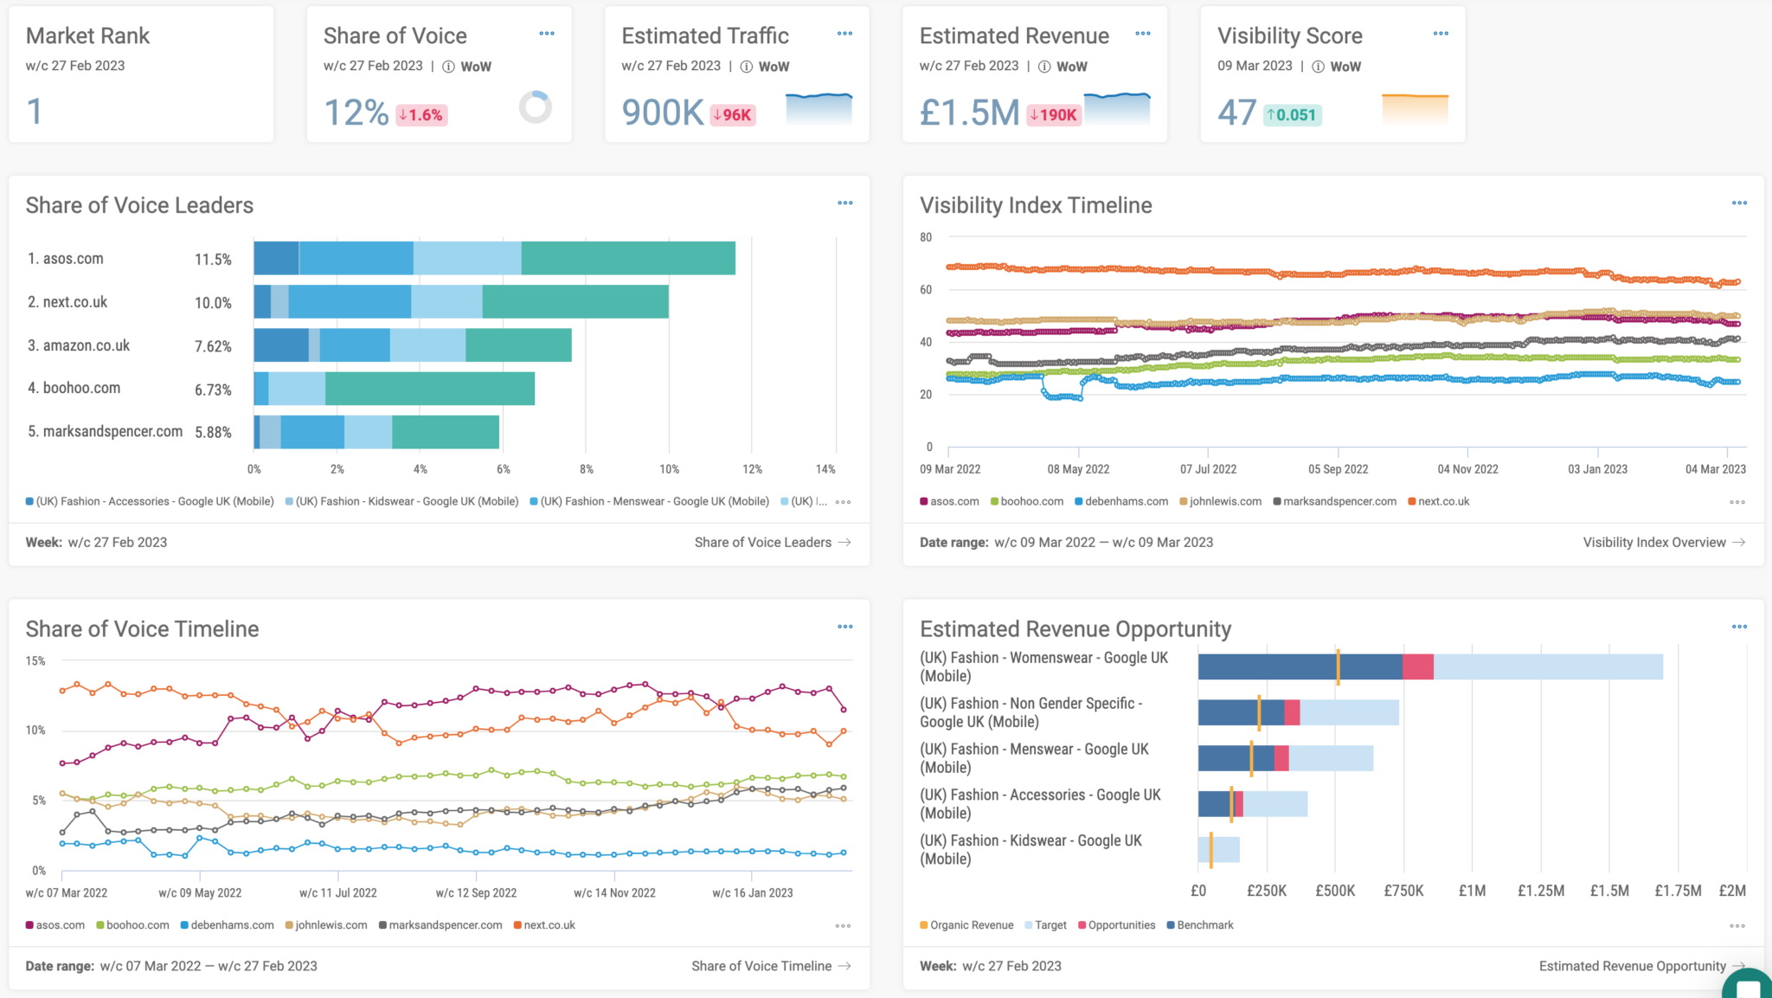
Task: Toggle Organic Revenue in Revenue Opportunity legend
Action: (966, 924)
